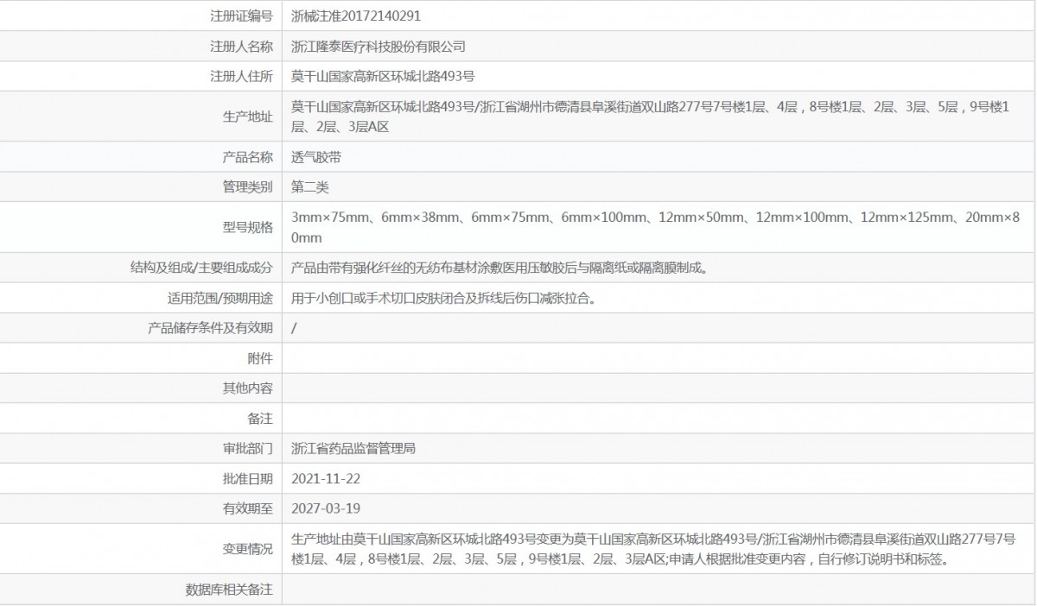Select the 数据库相关备注 label
Viewport: 1037px width, 606px height.
pyautogui.click(x=229, y=590)
